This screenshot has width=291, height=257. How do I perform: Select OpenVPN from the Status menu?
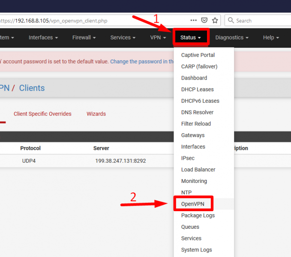pyautogui.click(x=193, y=204)
